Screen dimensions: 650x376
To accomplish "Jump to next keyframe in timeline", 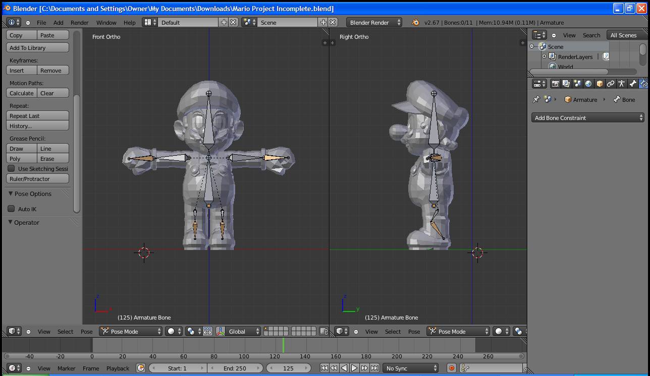I will pos(364,368).
